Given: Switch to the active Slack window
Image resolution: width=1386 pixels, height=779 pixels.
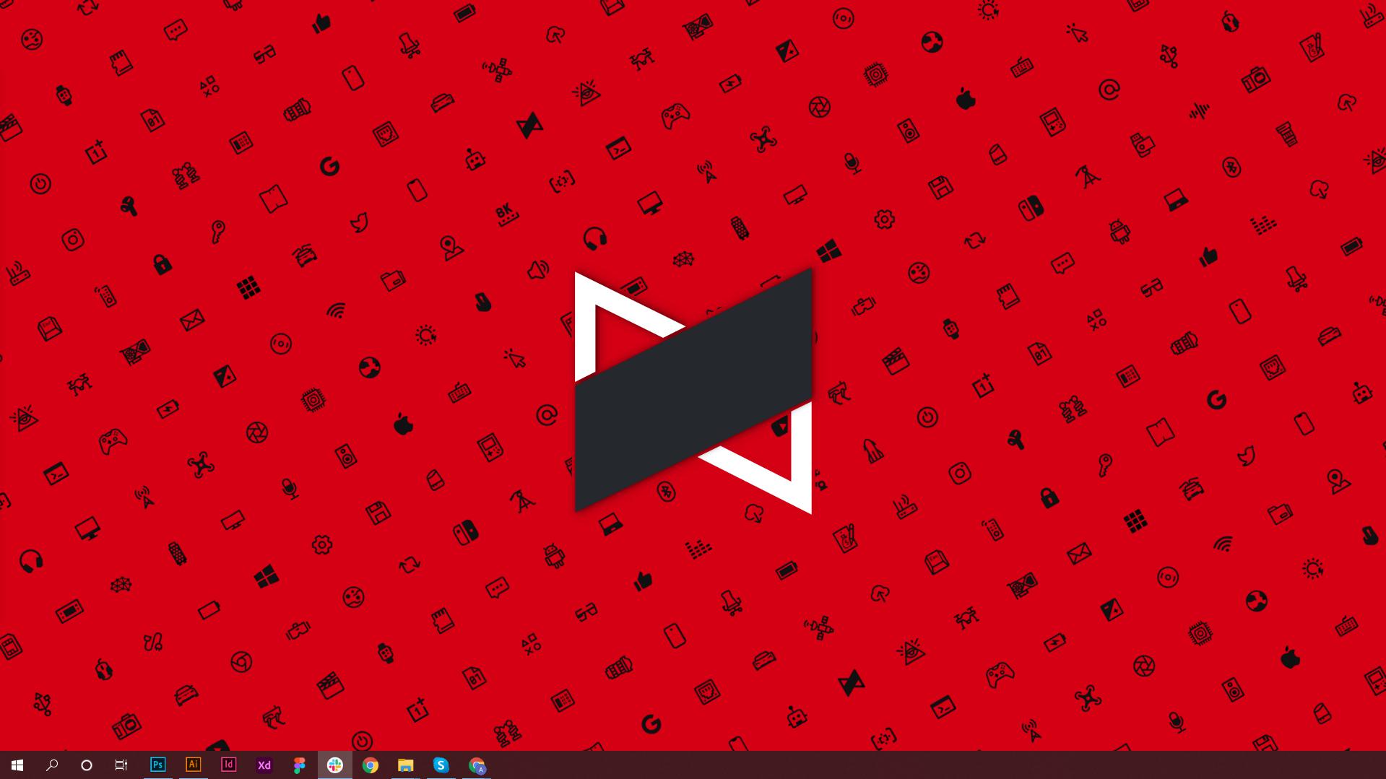Looking at the screenshot, I should pos(335,765).
